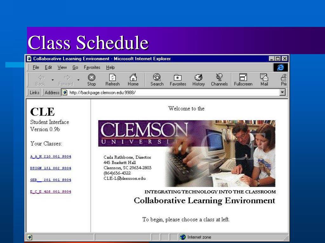325x243 pixels.
Task: Click the Internet zone globe icon
Action: point(182,237)
